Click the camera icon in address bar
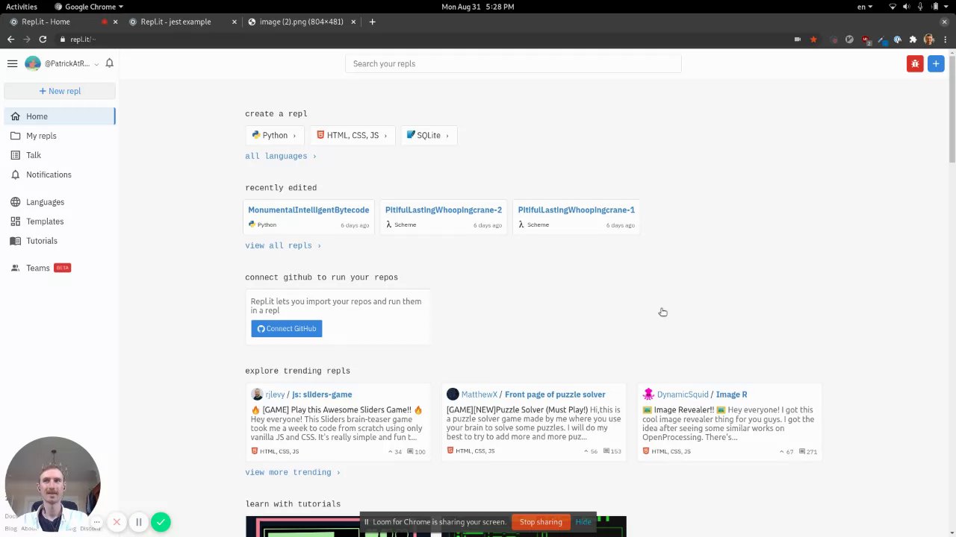Image resolution: width=956 pixels, height=537 pixels. pyautogui.click(x=798, y=40)
